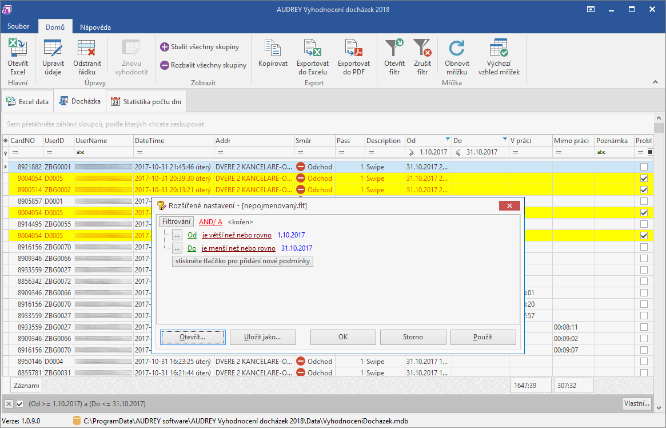Screen dimensions: 666x428
Task: Click the 'je menší než nebo rovno' operator link
Action: [x=238, y=248]
